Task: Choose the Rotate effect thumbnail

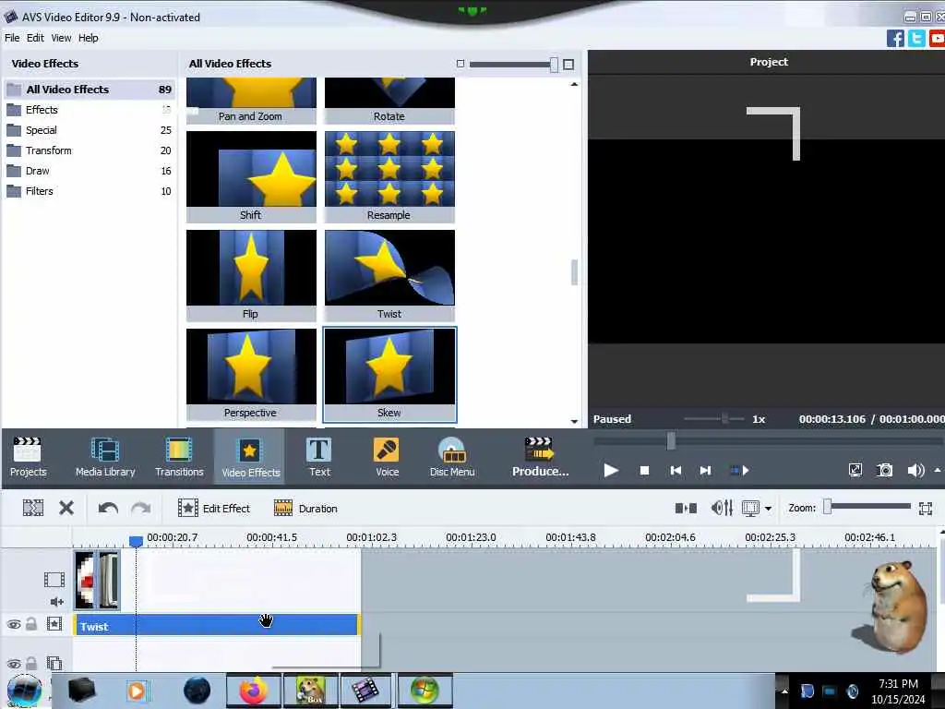Action: 390,101
